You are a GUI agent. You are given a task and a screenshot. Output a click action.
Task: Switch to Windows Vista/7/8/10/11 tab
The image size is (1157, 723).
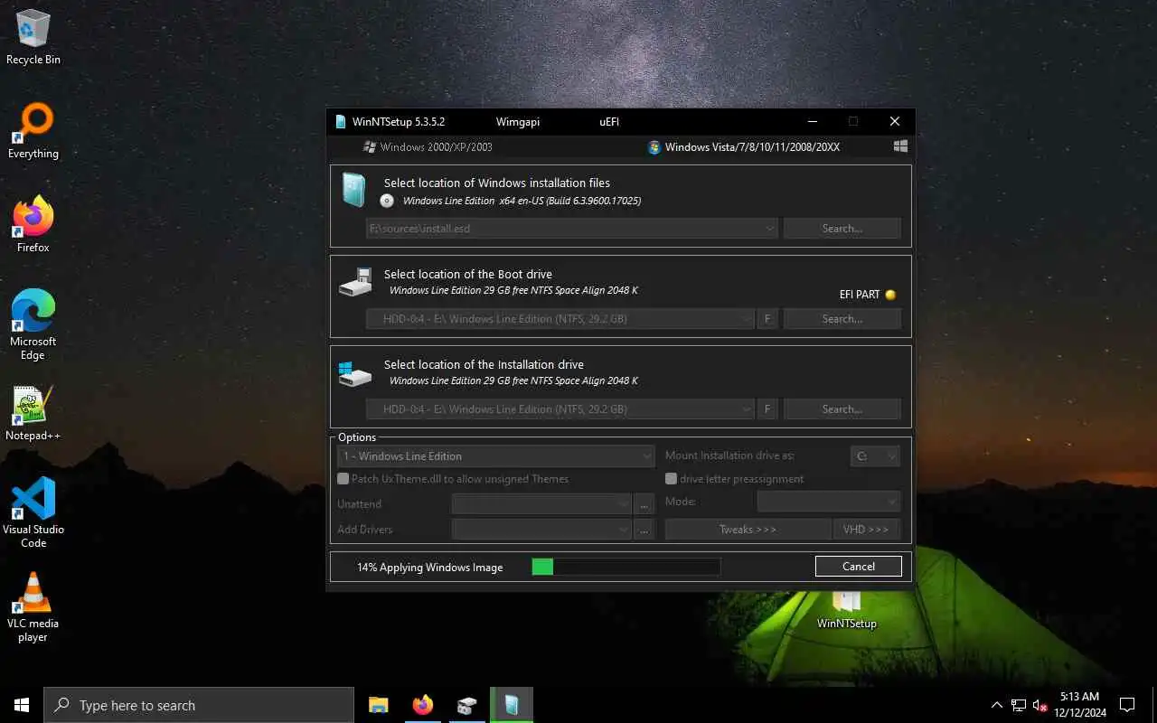[744, 146]
